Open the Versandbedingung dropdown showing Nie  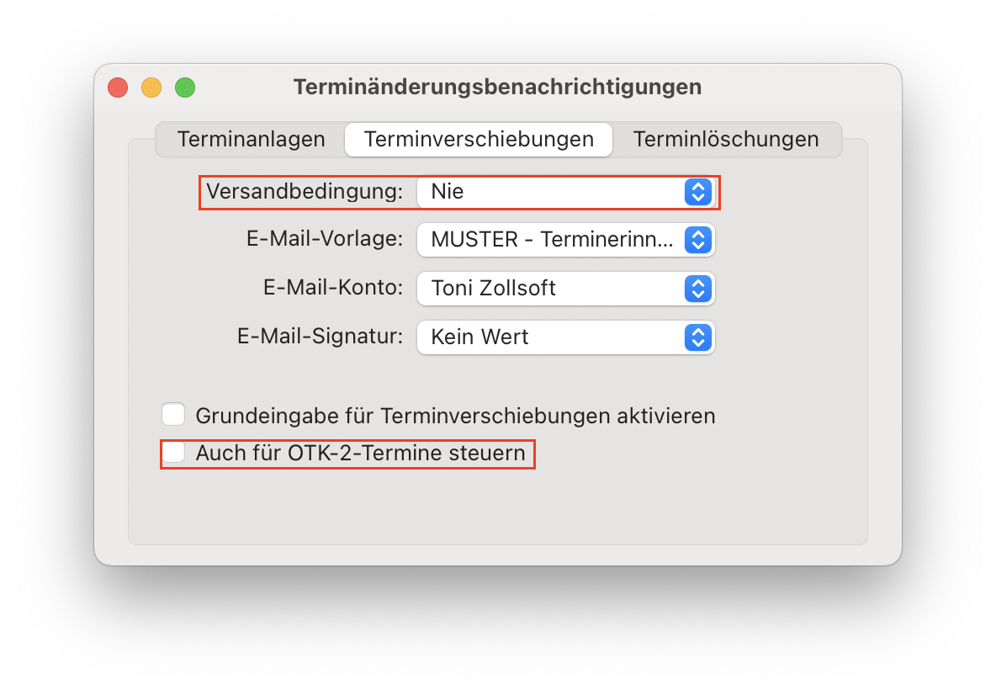tap(565, 192)
